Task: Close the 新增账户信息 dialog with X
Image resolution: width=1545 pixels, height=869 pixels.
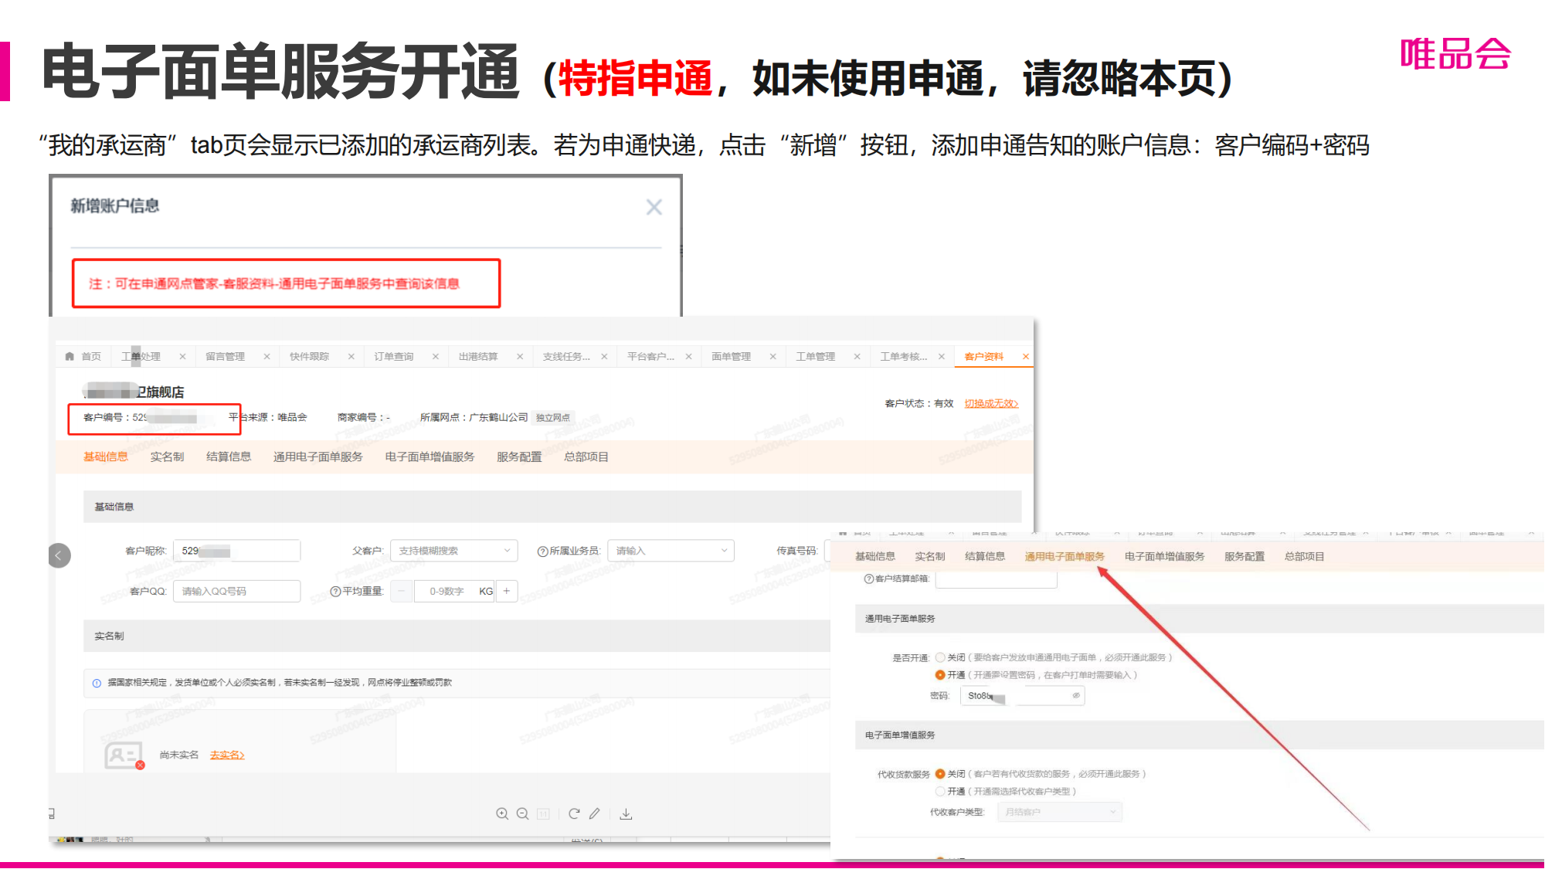Action: 654,207
